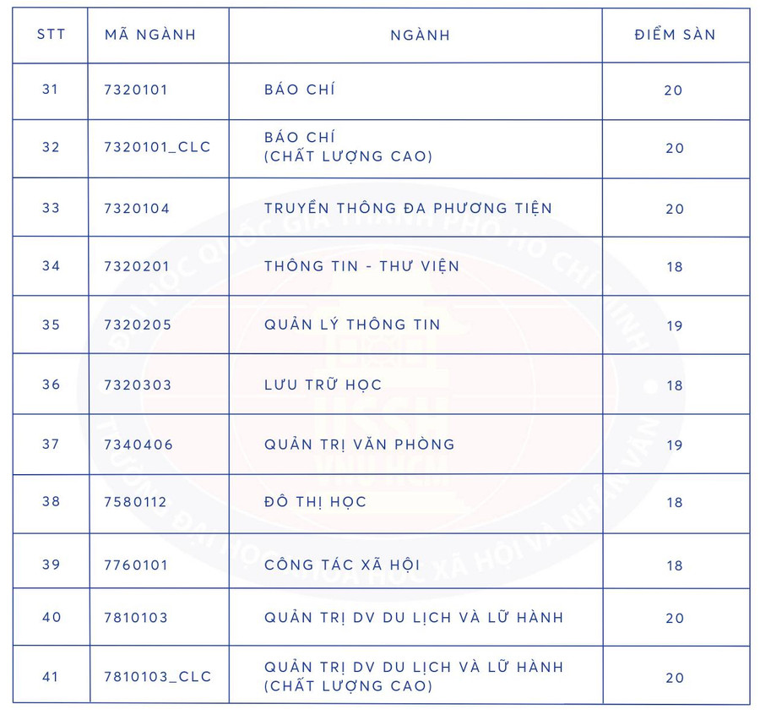
Task: Click the STT column header
Action: [51, 35]
